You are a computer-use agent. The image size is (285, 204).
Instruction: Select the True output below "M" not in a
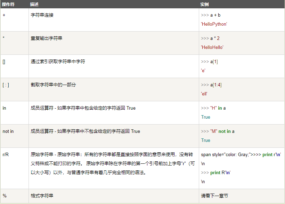[x=205, y=140]
